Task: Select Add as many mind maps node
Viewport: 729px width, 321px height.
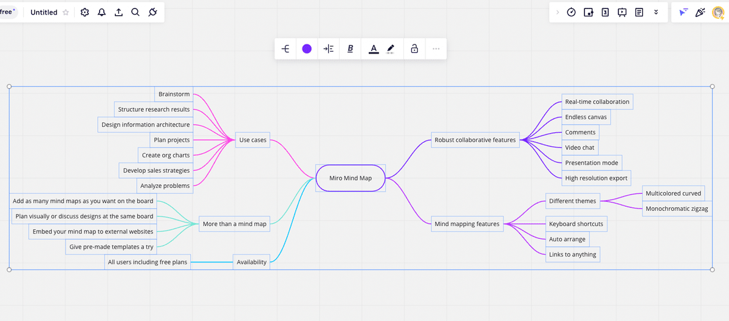Action: (83, 201)
